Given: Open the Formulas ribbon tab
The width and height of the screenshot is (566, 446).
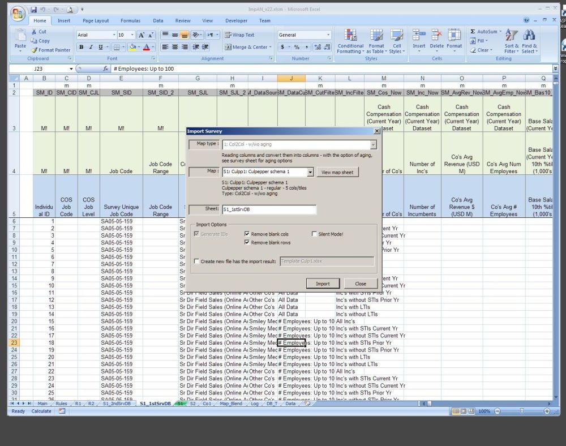Looking at the screenshot, I should 130,20.
